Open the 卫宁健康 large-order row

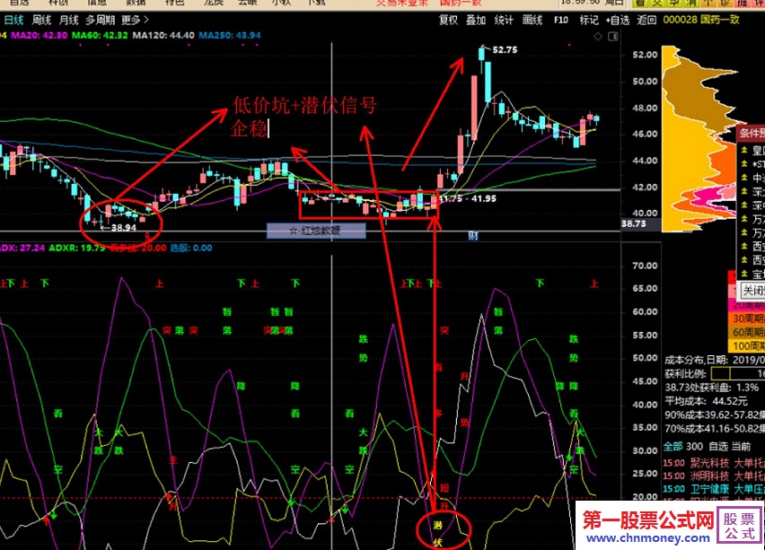point(713,489)
